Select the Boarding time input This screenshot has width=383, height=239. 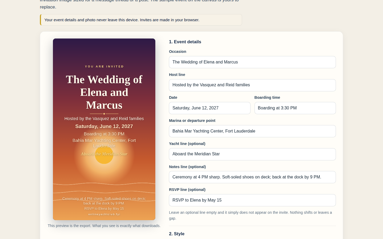[295, 108]
